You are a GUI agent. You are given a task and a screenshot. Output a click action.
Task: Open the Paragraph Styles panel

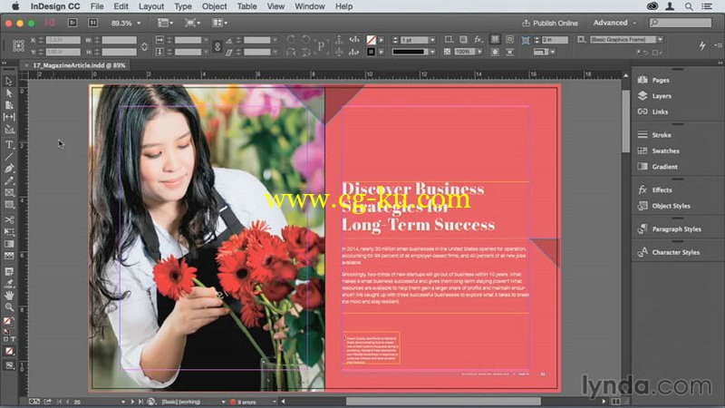pyautogui.click(x=669, y=229)
